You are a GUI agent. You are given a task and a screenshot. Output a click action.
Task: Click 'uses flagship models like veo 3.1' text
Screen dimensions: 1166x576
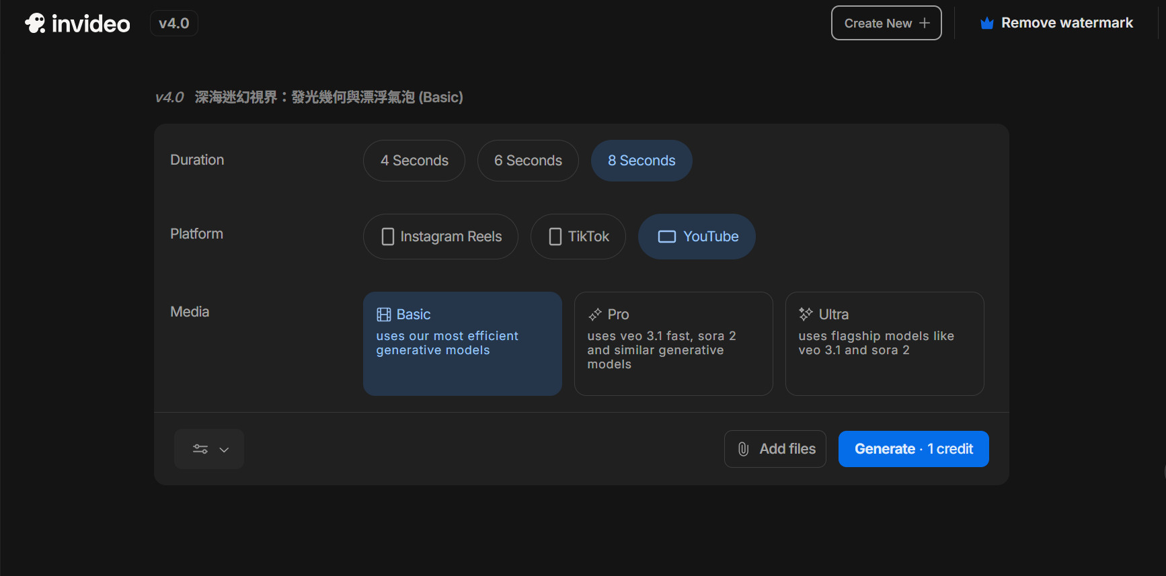876,343
